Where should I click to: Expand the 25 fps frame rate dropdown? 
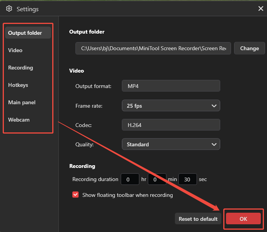pos(171,106)
